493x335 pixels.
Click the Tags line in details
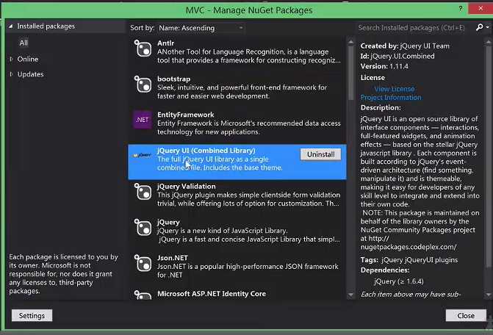pos(409,260)
